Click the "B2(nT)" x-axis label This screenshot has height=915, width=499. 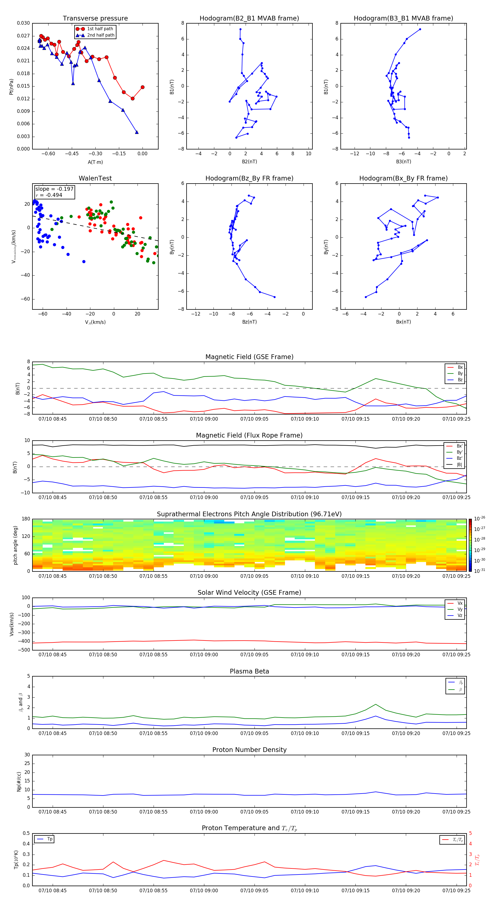coord(249,162)
